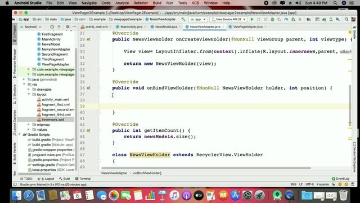Click override gutter icon on line 43
360x203 pixels.
tap(88, 130)
